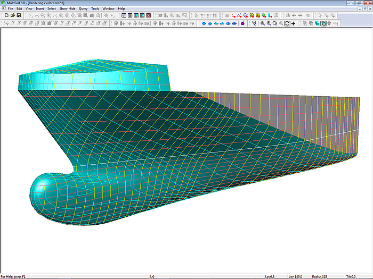Toggle the solid teal cube display button
The image size is (373, 279).
coord(317,23)
